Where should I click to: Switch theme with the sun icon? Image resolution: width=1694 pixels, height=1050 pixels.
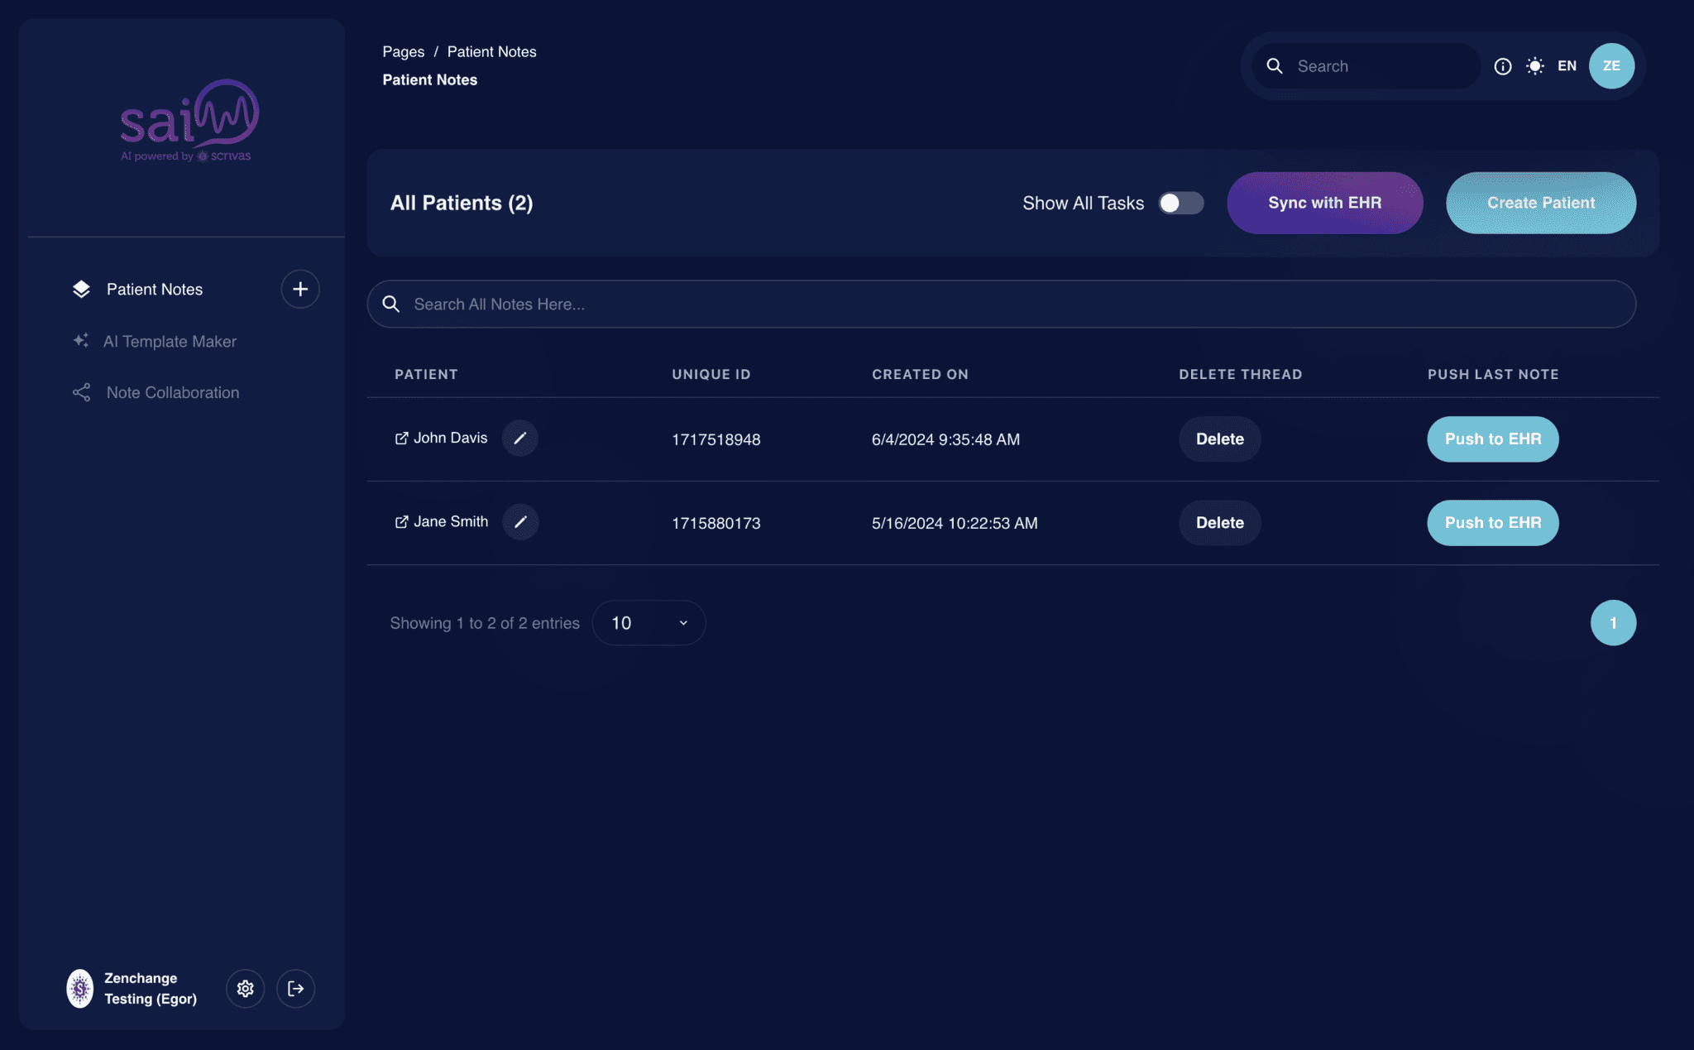[1534, 66]
